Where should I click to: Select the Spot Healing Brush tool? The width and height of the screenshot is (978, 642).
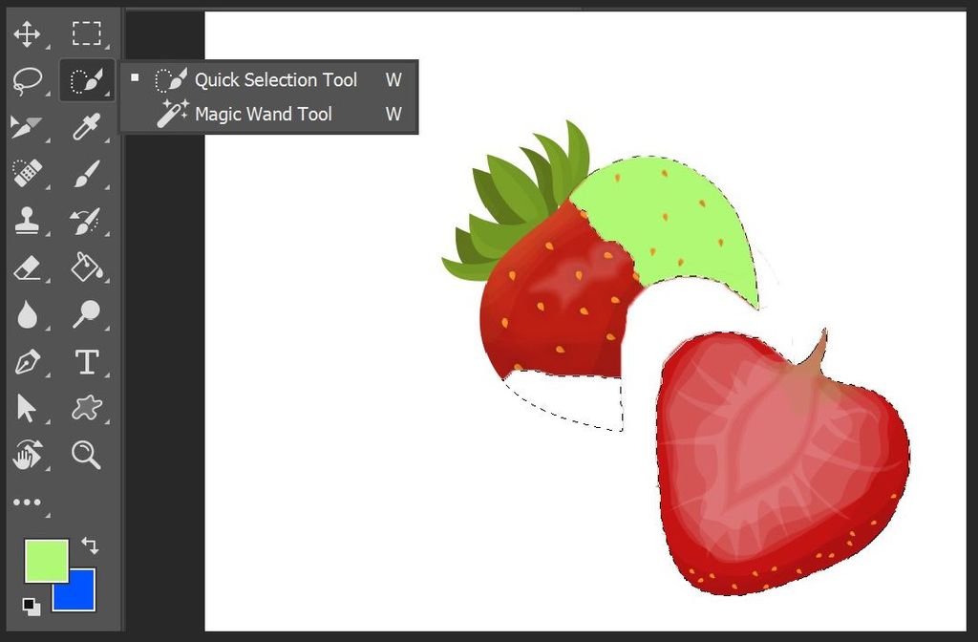point(27,173)
